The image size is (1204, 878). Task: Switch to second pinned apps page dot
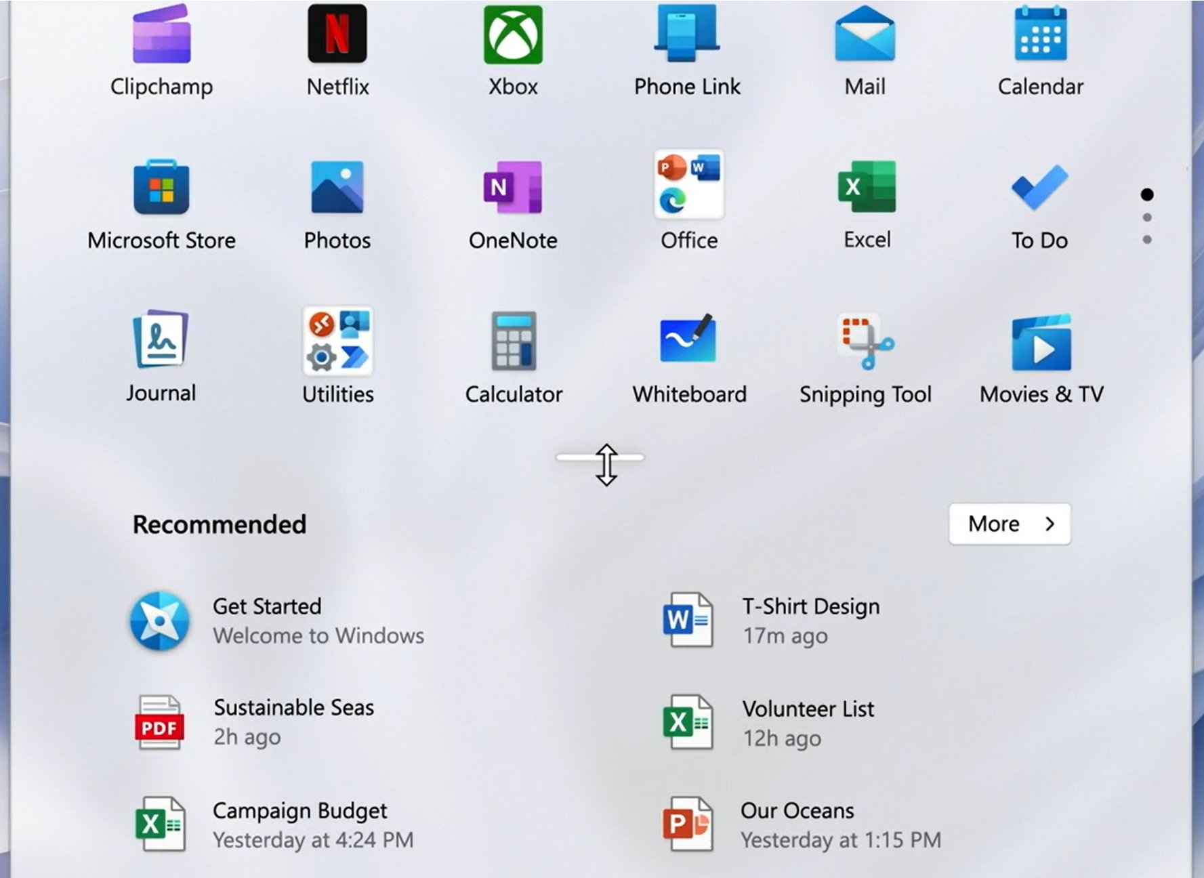click(x=1147, y=217)
